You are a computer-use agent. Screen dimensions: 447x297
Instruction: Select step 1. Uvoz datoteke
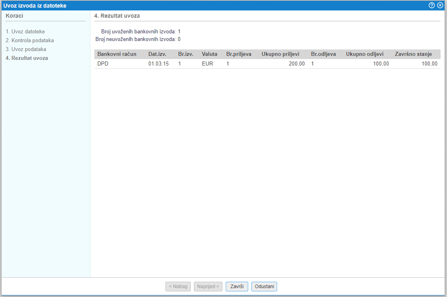[25, 31]
